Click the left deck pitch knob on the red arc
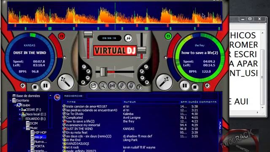The image size is (270, 152). pos(64,57)
